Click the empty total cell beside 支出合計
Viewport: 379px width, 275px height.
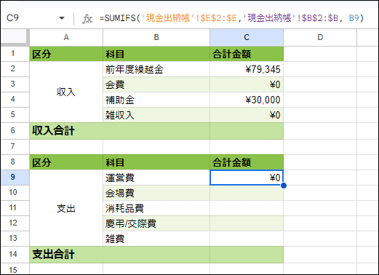247,255
